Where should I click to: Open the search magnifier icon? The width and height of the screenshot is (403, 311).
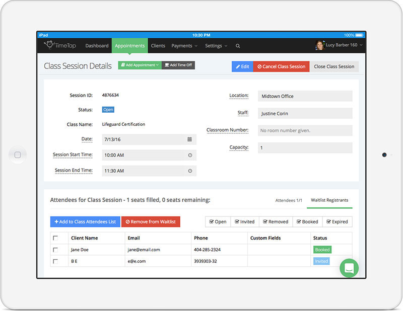point(238,46)
